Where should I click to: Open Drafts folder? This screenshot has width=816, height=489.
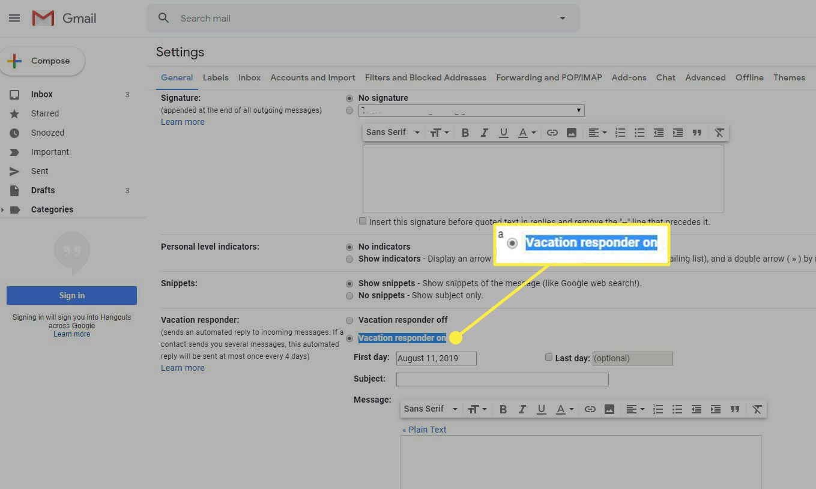coord(43,190)
